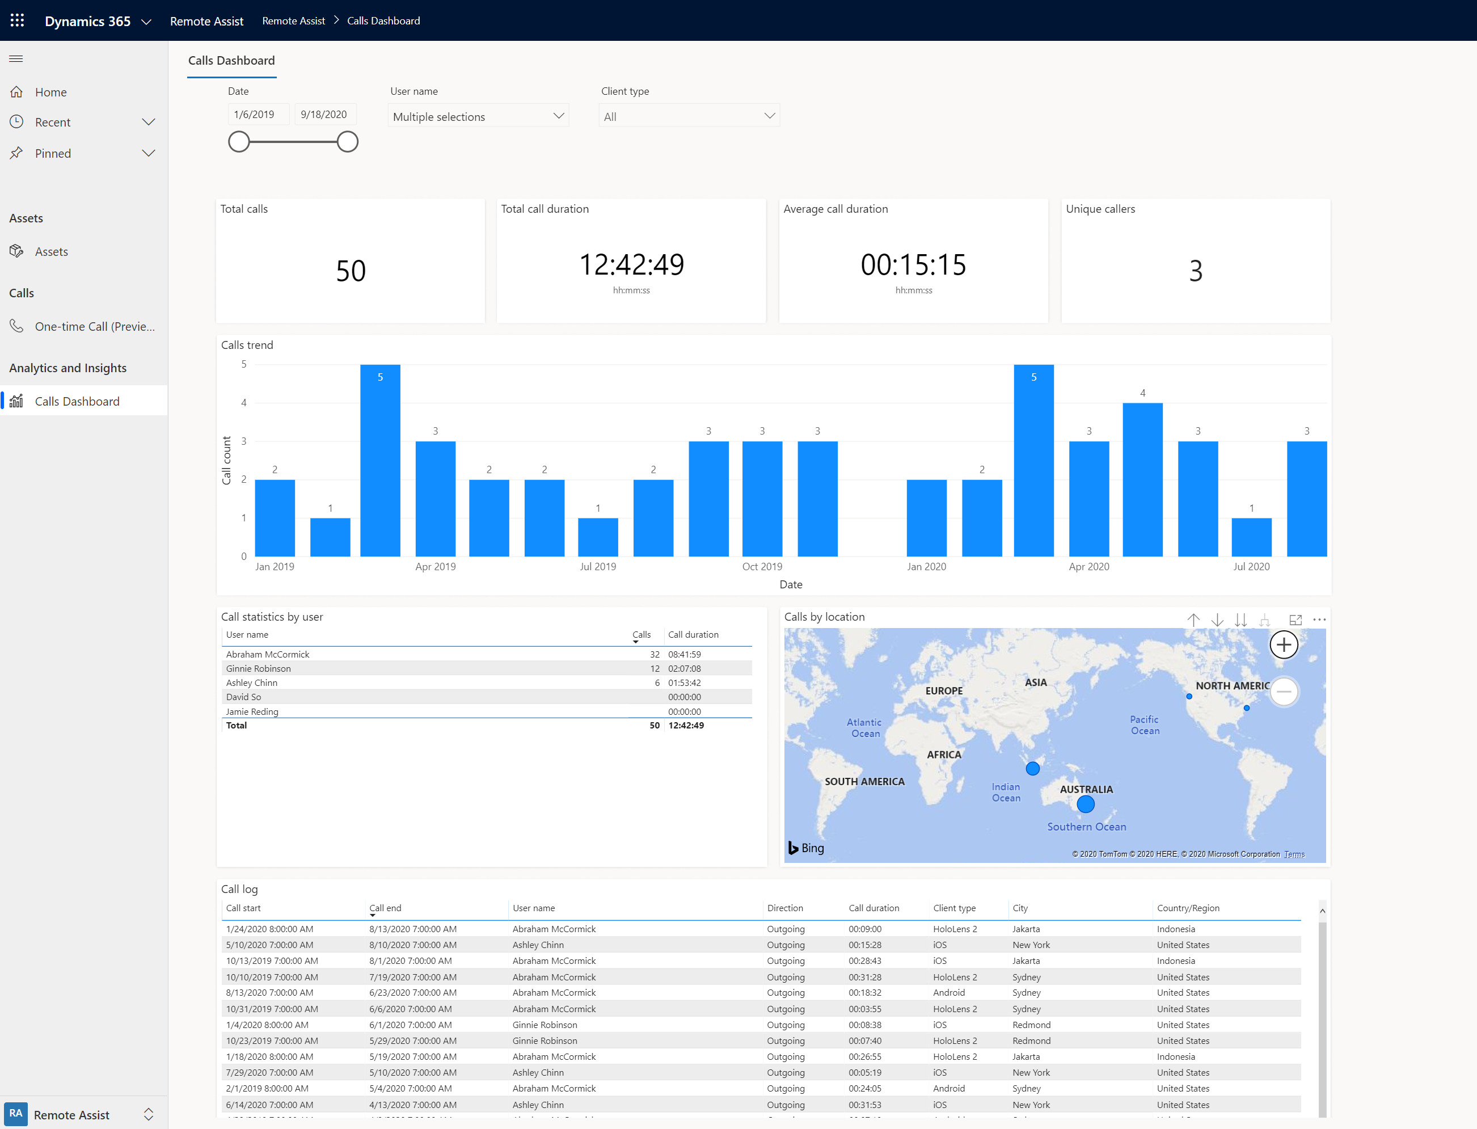Click the map zoom-in plus icon
Screen dimensions: 1477x1129
pos(1284,645)
